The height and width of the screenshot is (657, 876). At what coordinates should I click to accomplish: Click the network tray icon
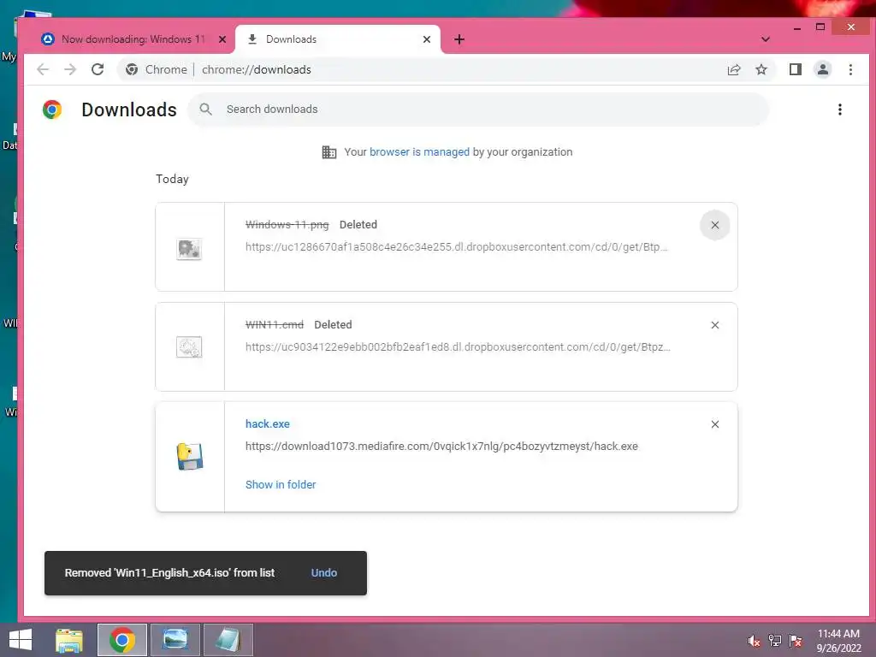[x=775, y=640]
